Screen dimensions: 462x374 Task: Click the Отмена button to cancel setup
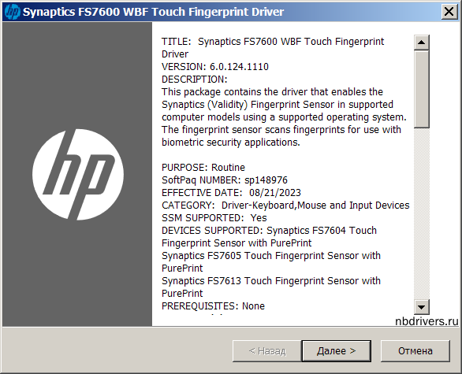pos(415,350)
